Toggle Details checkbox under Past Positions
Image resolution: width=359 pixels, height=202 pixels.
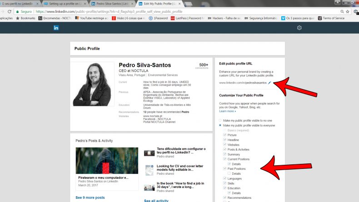click(229, 173)
